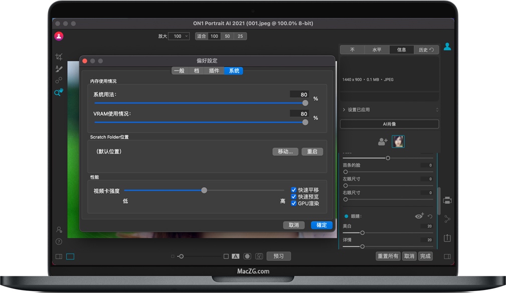Screen dimensions: 506x293
Task: Activate the zoom and pan tool
Action: pos(59,92)
